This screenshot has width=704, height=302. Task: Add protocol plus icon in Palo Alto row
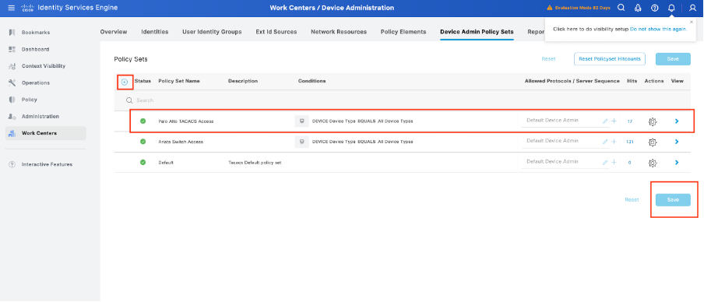tap(614, 121)
